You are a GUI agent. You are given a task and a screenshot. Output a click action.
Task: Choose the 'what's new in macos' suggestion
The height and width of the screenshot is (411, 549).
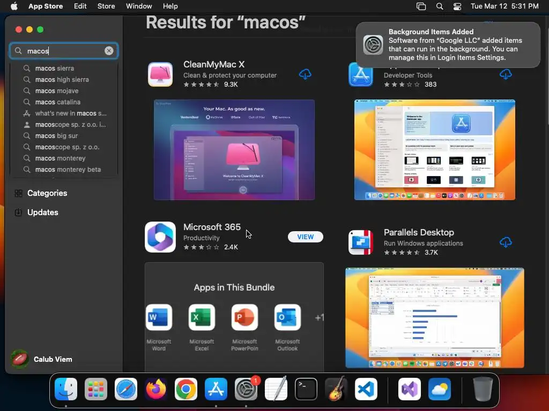point(64,113)
